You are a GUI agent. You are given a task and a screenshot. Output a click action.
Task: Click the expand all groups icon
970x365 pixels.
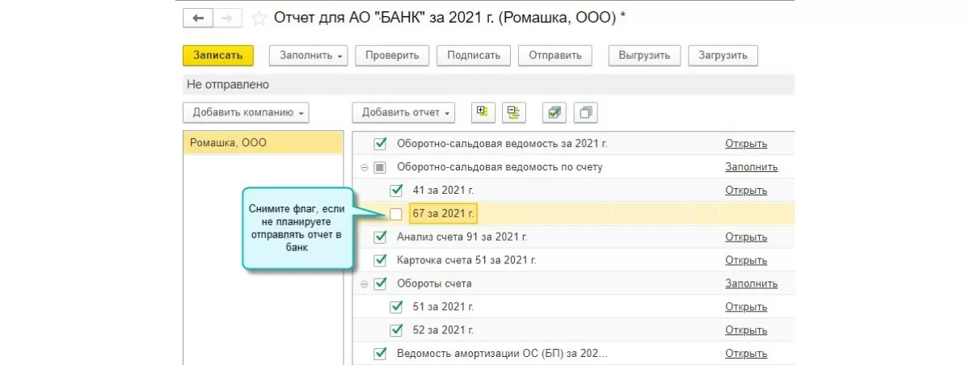pyautogui.click(x=483, y=112)
